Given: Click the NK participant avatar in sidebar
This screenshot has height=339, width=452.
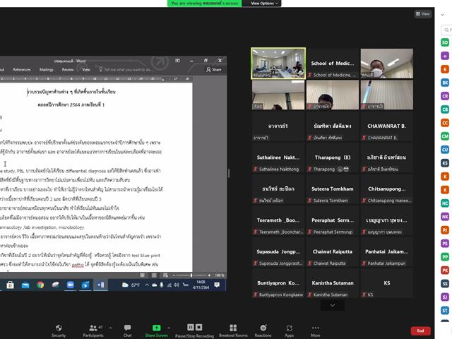Looking at the screenshot, I should click(445, 217).
